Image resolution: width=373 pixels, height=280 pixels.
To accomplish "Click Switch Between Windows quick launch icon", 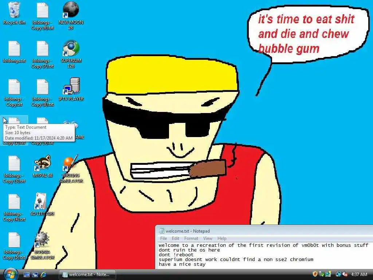I will [x=35, y=275].
